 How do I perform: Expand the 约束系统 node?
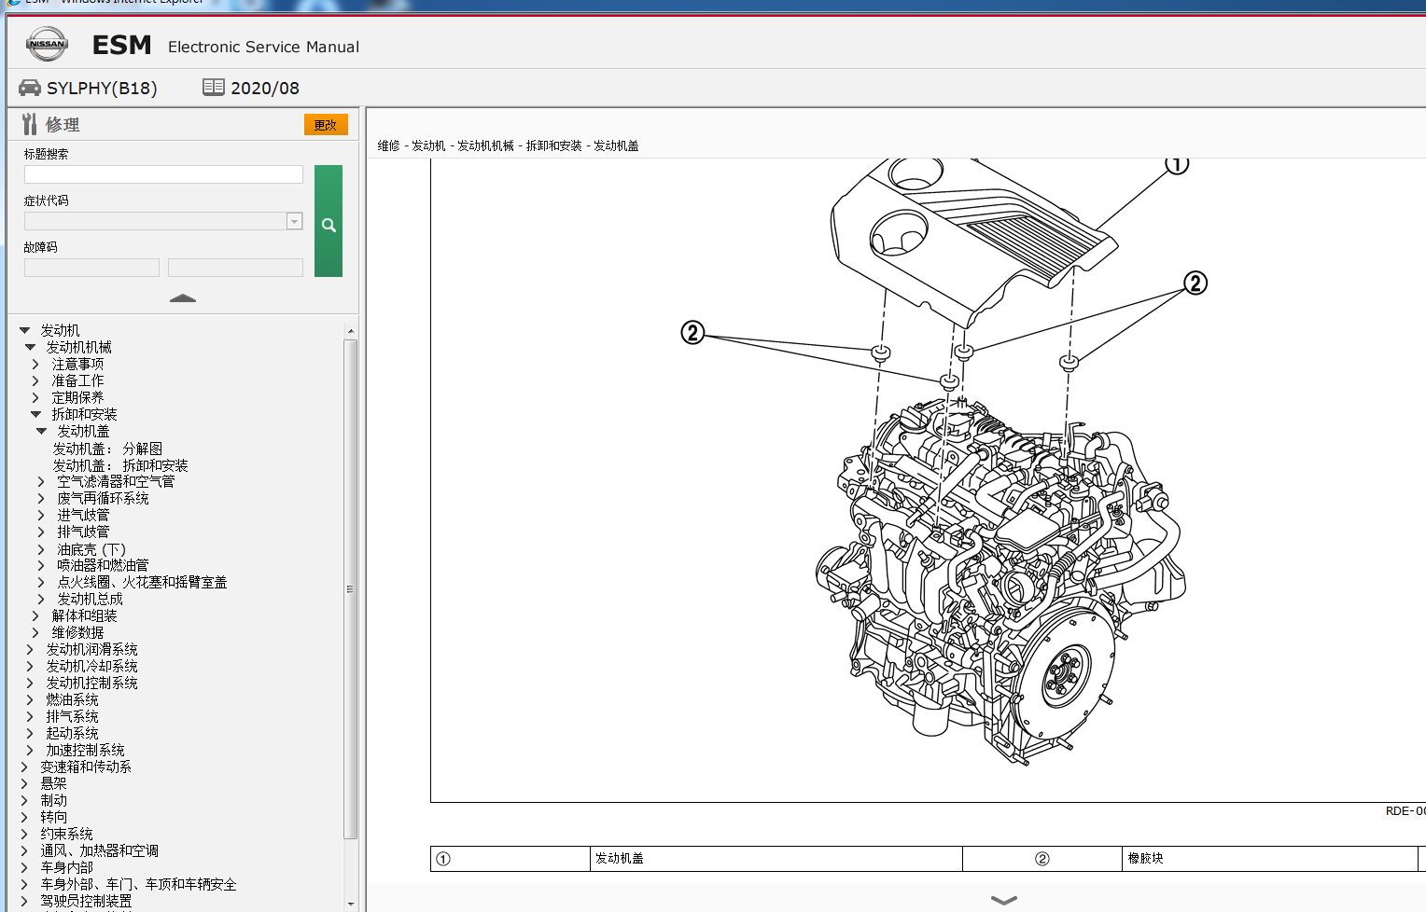click(x=24, y=834)
